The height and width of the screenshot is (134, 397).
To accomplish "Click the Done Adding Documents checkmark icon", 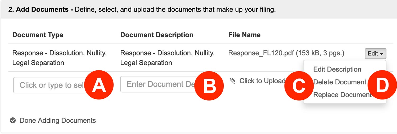I will [x=12, y=121].
